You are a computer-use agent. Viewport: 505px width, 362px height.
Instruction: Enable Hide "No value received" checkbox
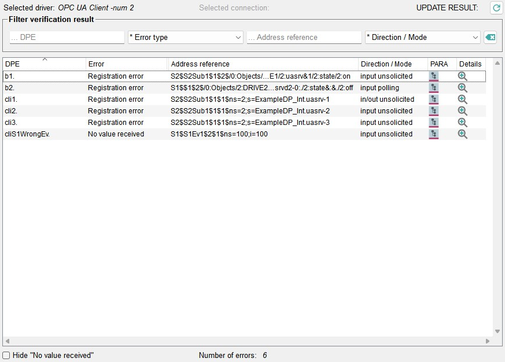click(x=6, y=355)
